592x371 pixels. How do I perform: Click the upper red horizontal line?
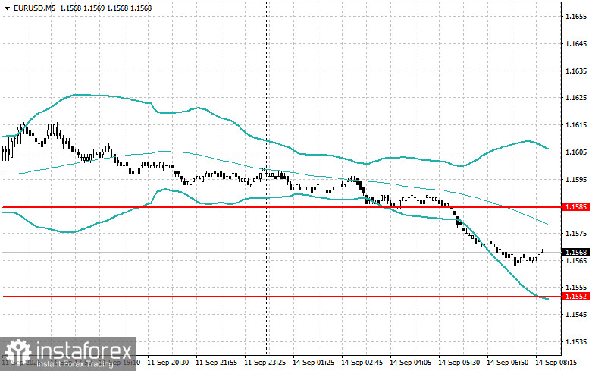pos(281,207)
